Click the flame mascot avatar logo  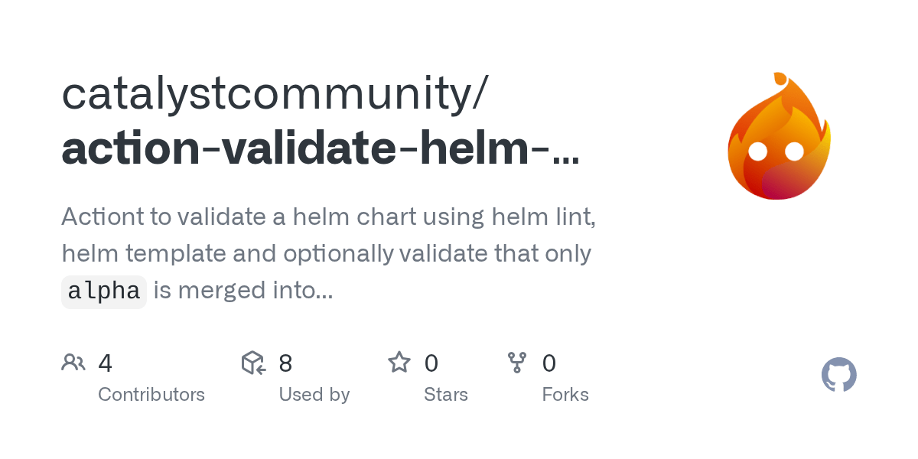[779, 136]
